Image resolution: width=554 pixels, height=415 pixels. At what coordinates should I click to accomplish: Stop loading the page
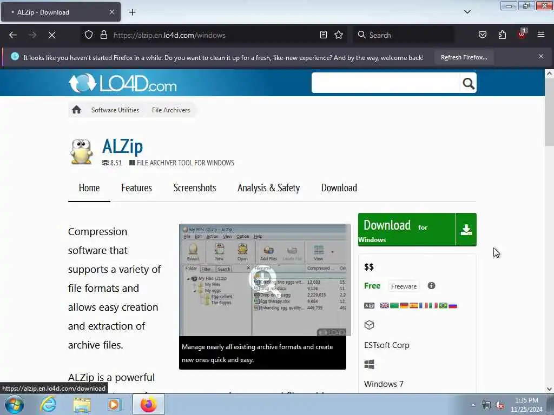(51, 35)
